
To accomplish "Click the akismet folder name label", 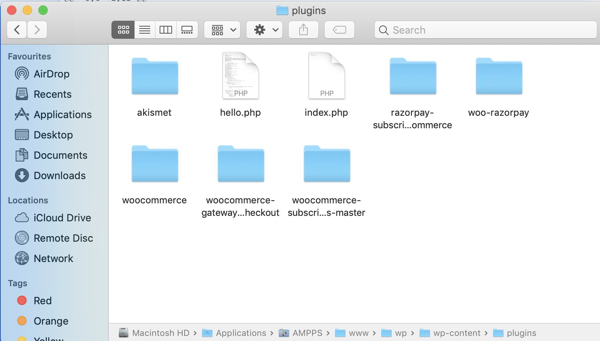I will click(x=154, y=113).
